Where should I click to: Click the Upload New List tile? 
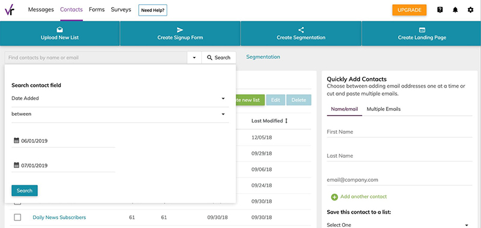coord(60,34)
